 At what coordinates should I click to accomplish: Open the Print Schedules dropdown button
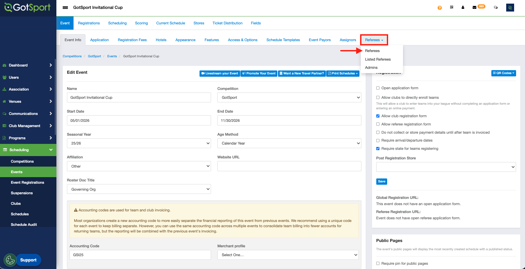click(343, 73)
